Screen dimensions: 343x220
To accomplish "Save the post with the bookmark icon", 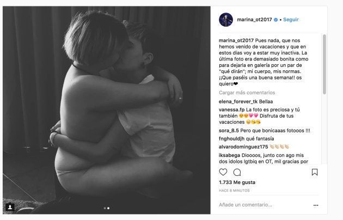I will pyautogui.click(x=315, y=172).
